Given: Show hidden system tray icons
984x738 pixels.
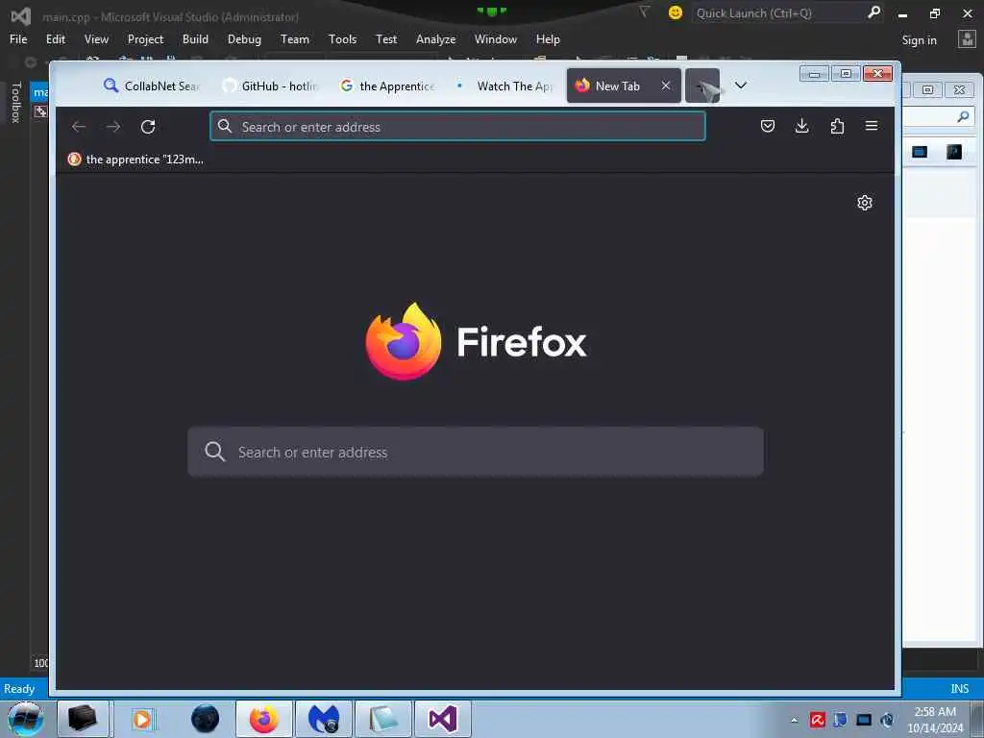Looking at the screenshot, I should point(795,720).
